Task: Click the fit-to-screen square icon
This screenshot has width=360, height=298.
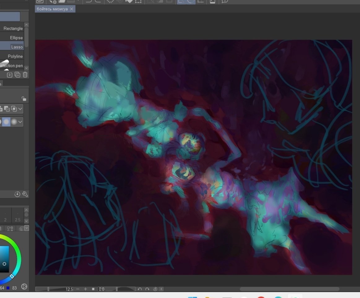Action: tap(93, 289)
